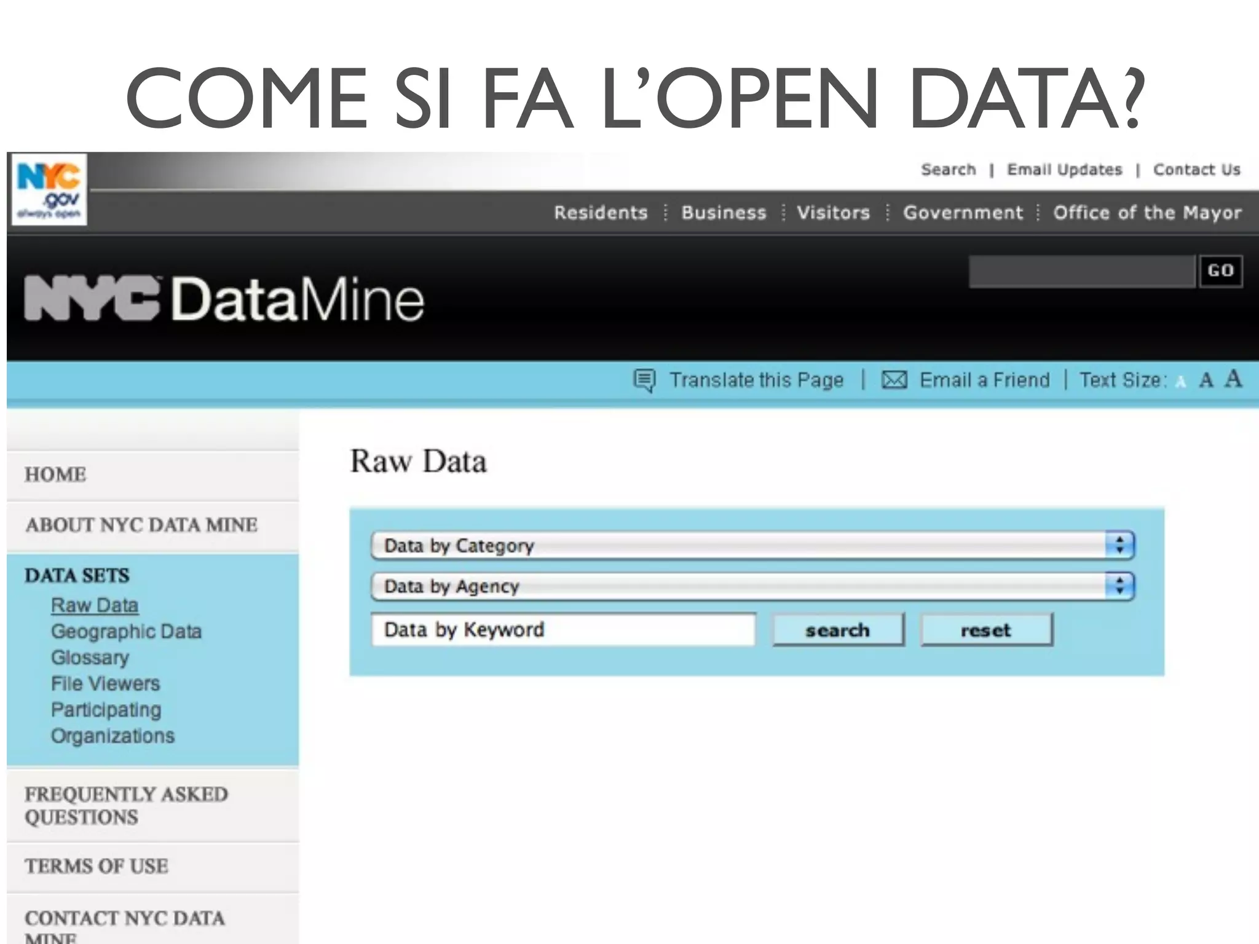Select DATA SETS in the sidebar

pyautogui.click(x=77, y=576)
